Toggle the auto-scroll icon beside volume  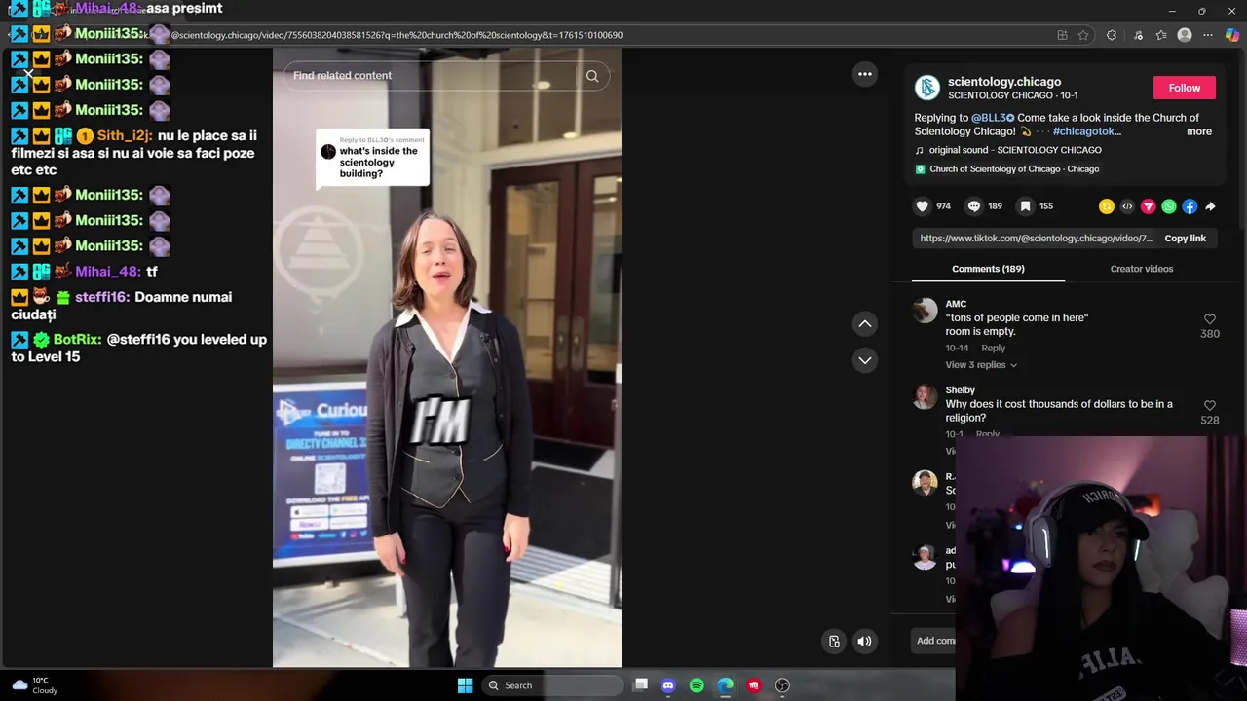coord(834,641)
